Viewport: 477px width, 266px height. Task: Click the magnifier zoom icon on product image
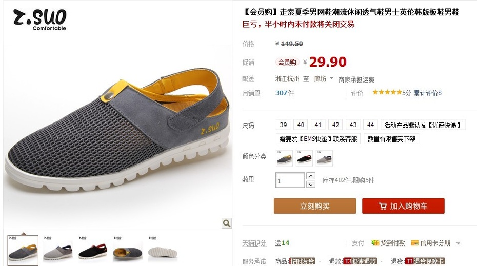227,223
